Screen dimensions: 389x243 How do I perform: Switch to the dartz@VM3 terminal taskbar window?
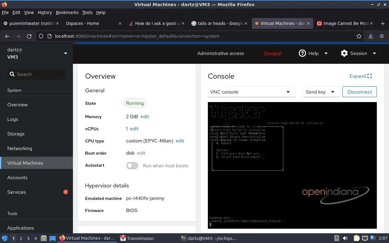(209, 238)
